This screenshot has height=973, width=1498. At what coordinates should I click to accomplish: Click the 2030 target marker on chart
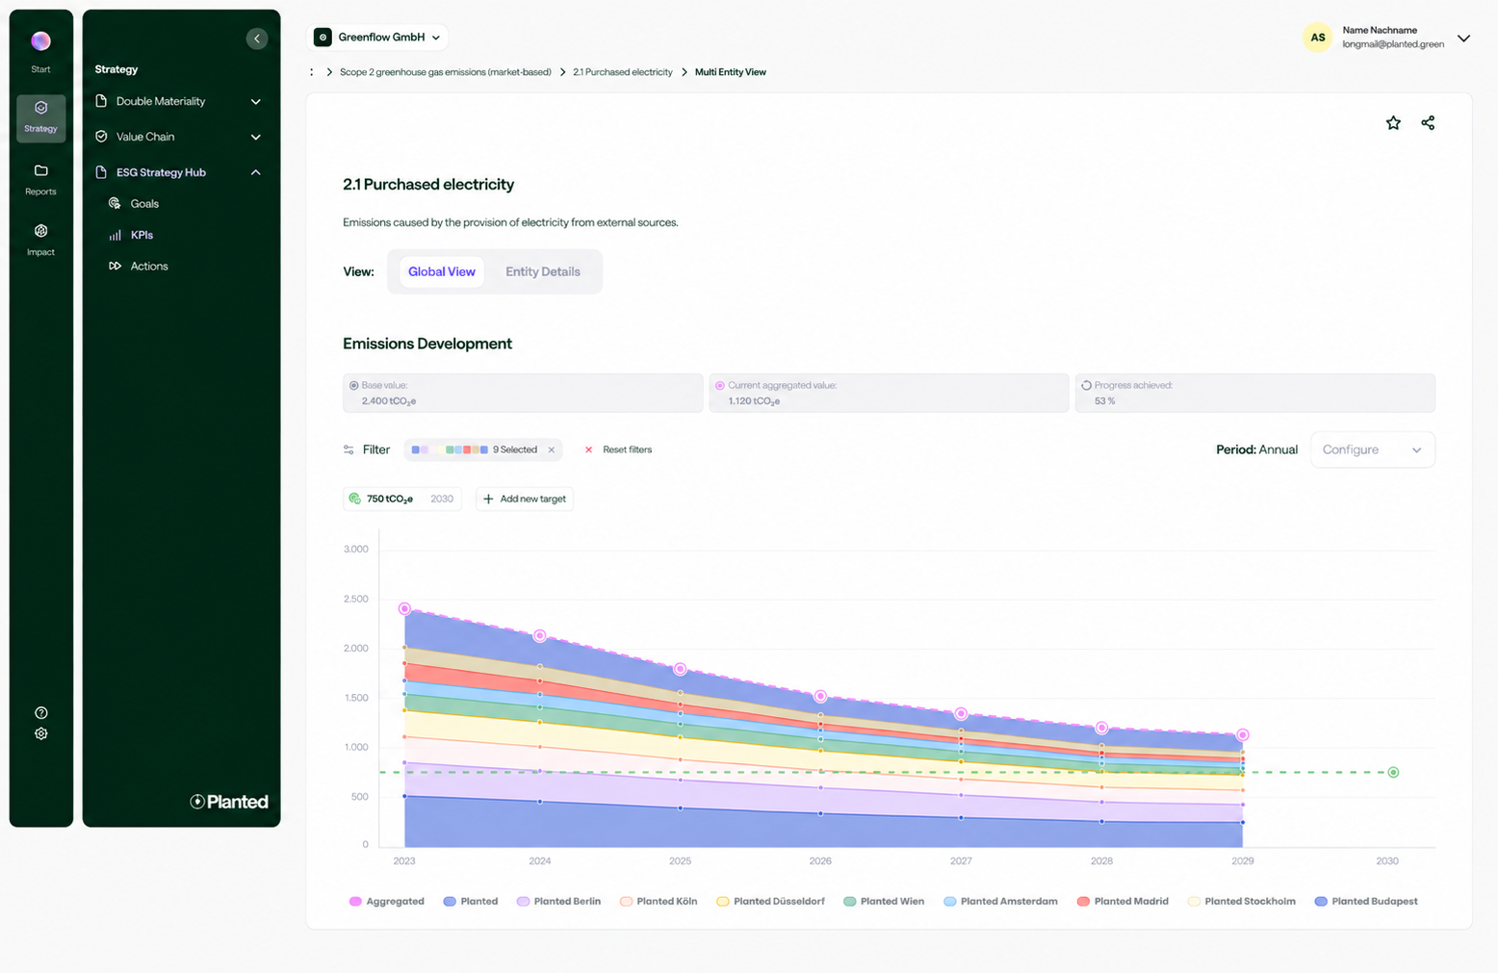coord(1393,772)
